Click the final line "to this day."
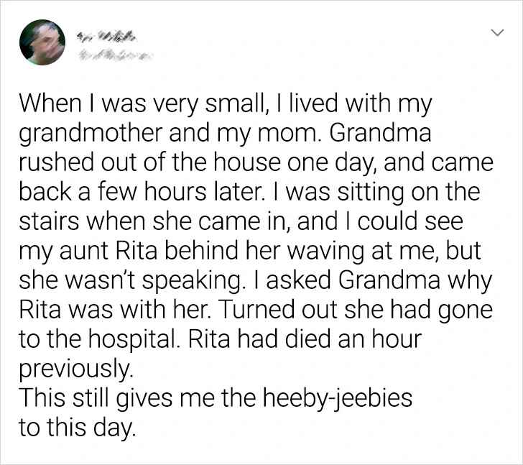Viewport: 523px width, 465px height. pos(77,430)
